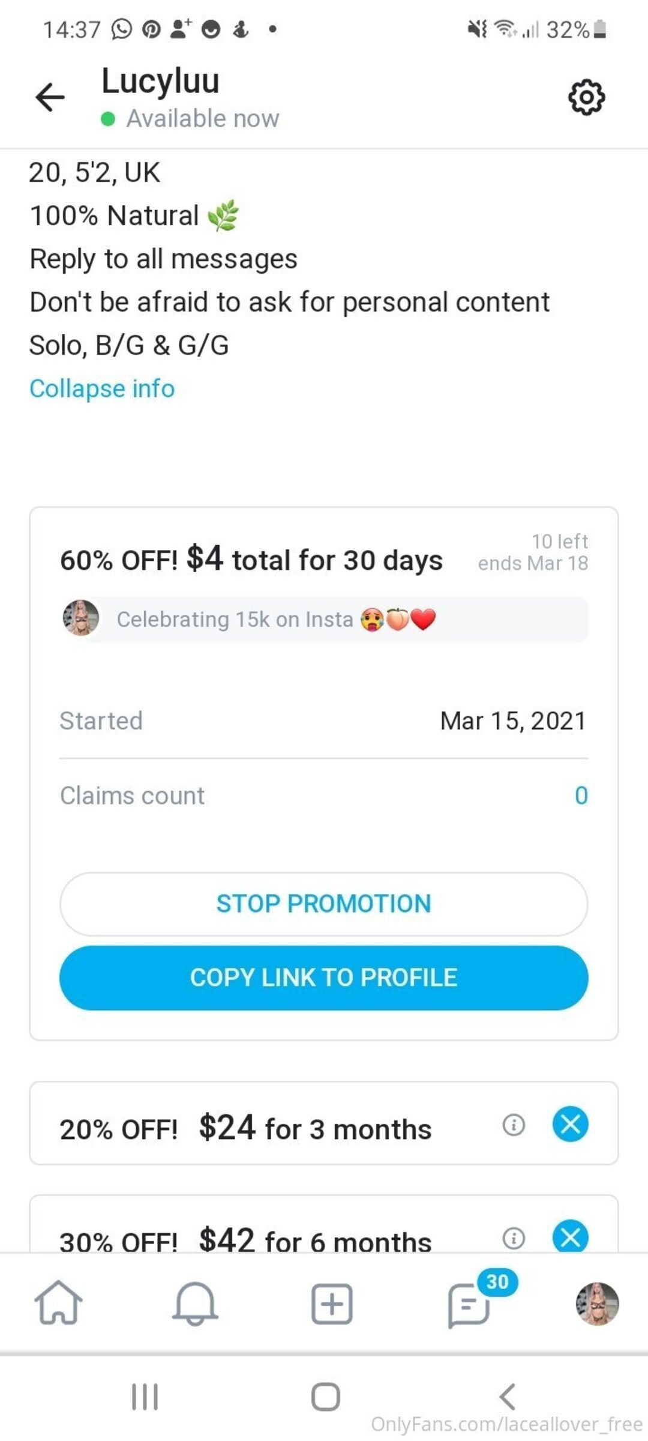The height and width of the screenshot is (1441, 648).
Task: Tap the back arrow in header
Action: point(50,97)
